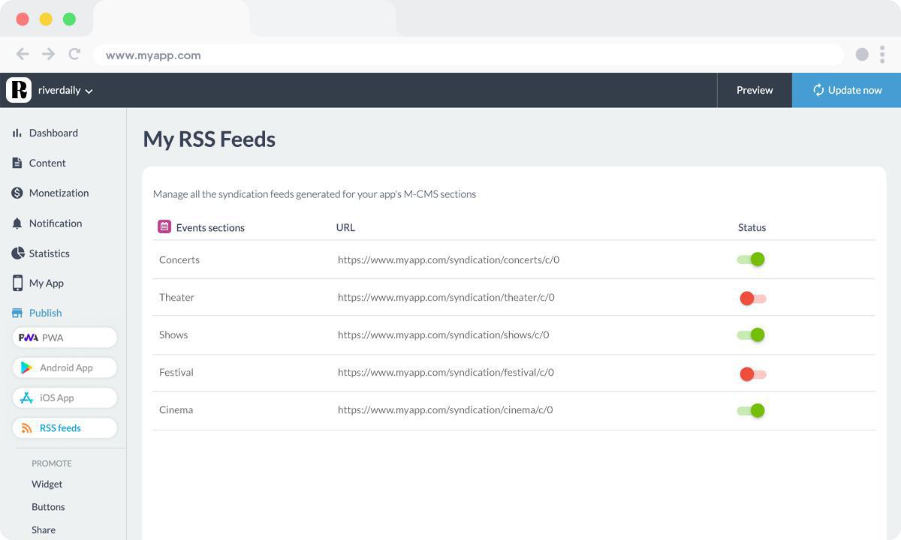Click the riverdaily R logo
This screenshot has height=540, width=901.
[x=19, y=90]
